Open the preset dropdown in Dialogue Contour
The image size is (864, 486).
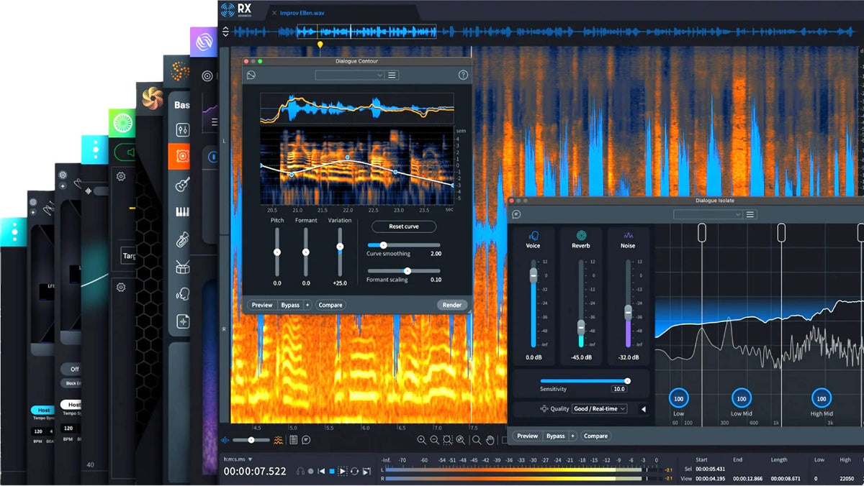pos(350,75)
